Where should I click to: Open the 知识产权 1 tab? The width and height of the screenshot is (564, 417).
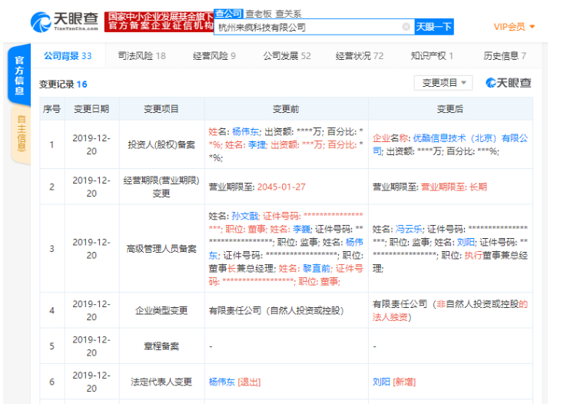point(432,56)
